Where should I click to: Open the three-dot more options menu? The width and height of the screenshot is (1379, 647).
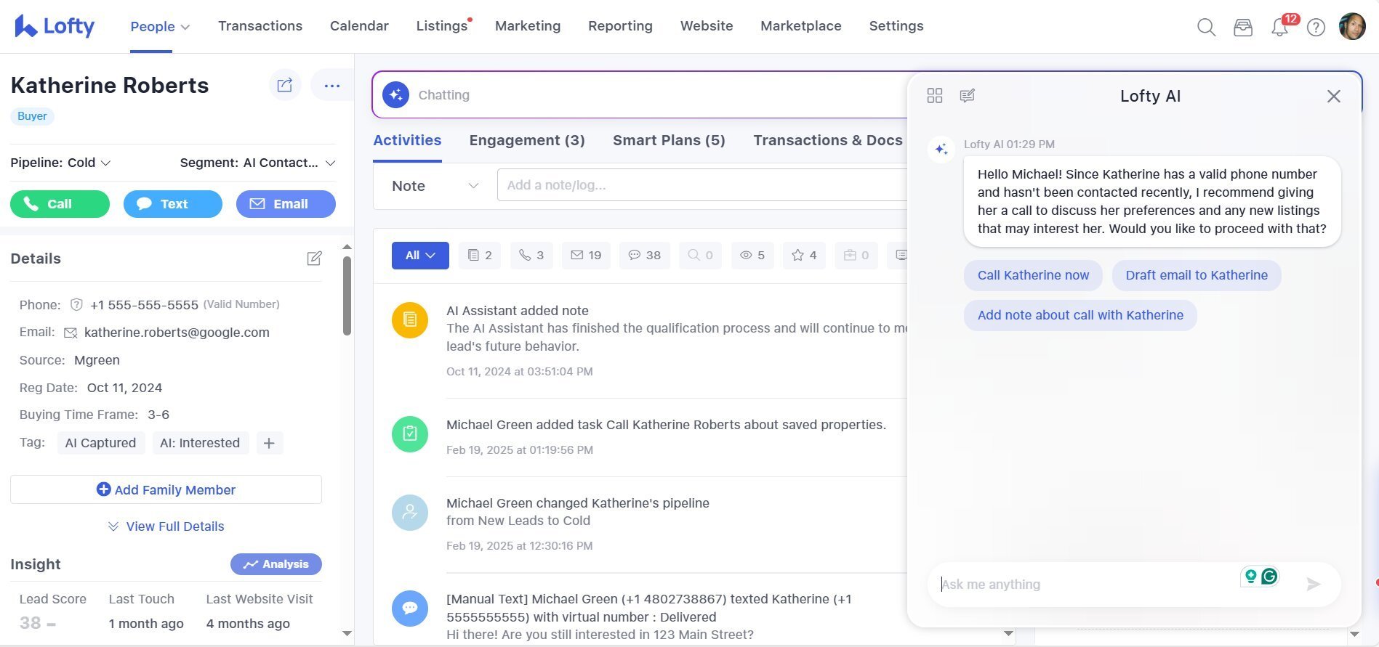click(x=331, y=86)
